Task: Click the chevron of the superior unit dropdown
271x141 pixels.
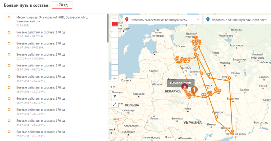Action: click(198, 20)
